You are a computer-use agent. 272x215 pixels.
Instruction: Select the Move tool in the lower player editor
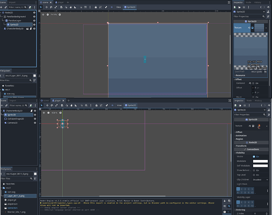[47, 105]
